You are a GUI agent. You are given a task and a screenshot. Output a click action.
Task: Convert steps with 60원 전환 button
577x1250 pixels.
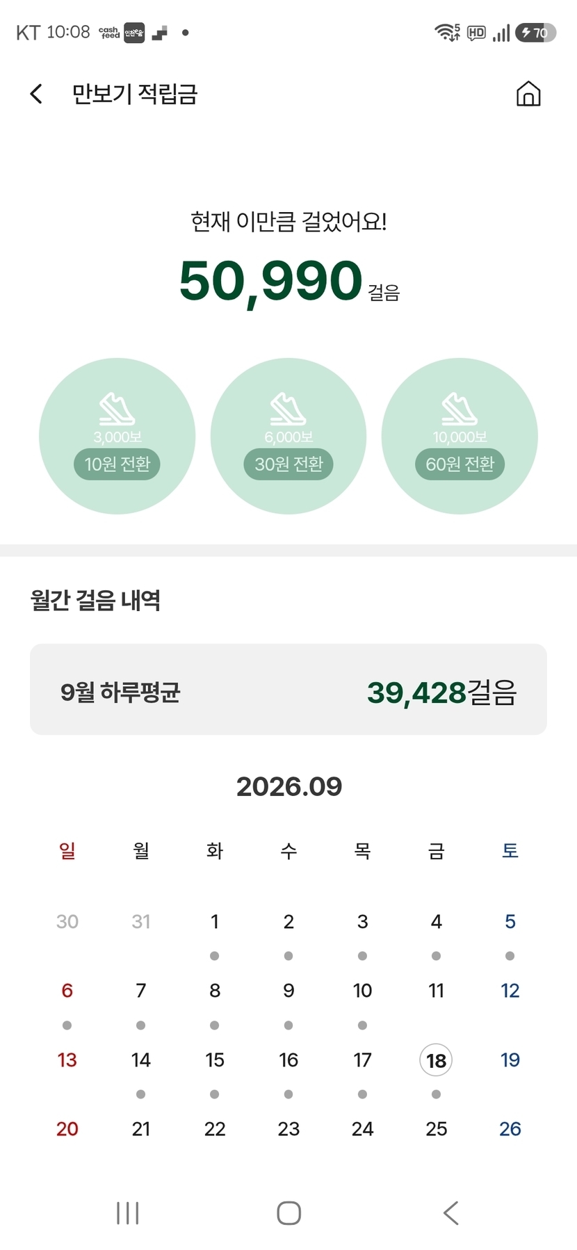point(460,464)
